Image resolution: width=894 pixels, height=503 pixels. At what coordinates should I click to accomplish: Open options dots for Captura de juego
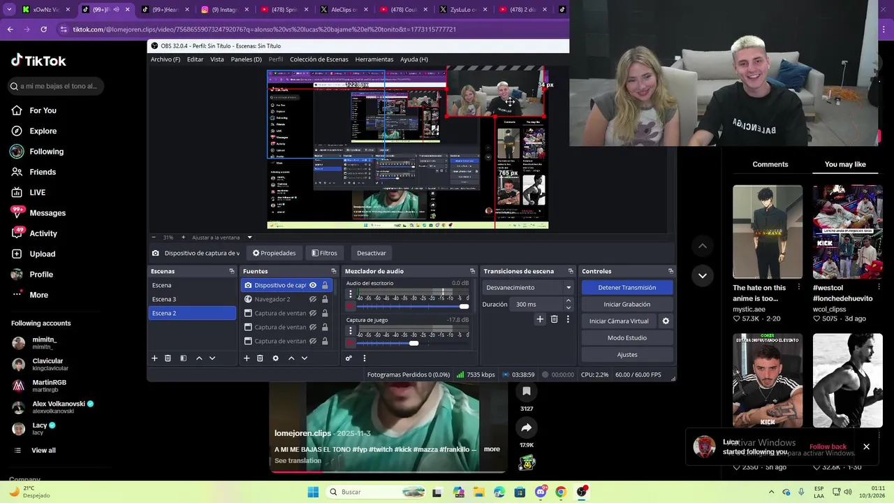pos(350,330)
